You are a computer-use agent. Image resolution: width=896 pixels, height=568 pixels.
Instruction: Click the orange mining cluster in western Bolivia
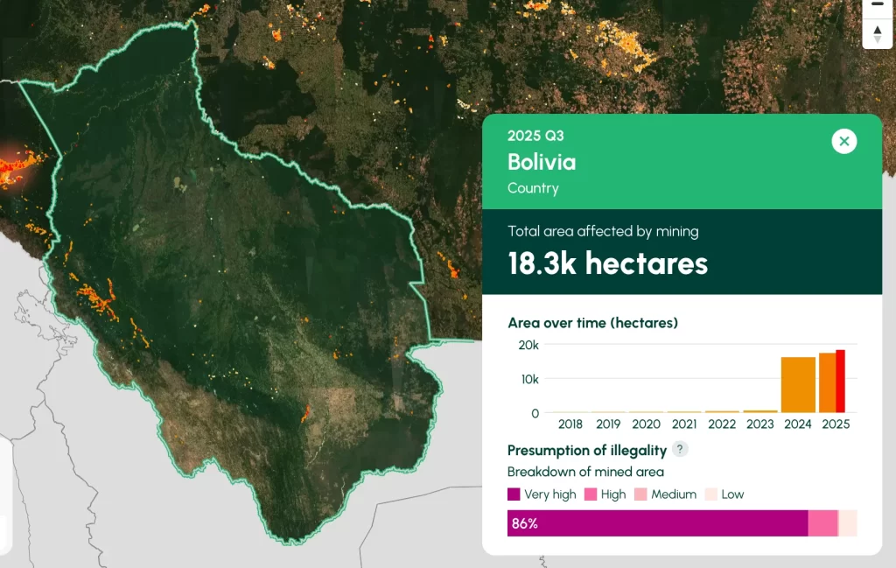click(98, 300)
